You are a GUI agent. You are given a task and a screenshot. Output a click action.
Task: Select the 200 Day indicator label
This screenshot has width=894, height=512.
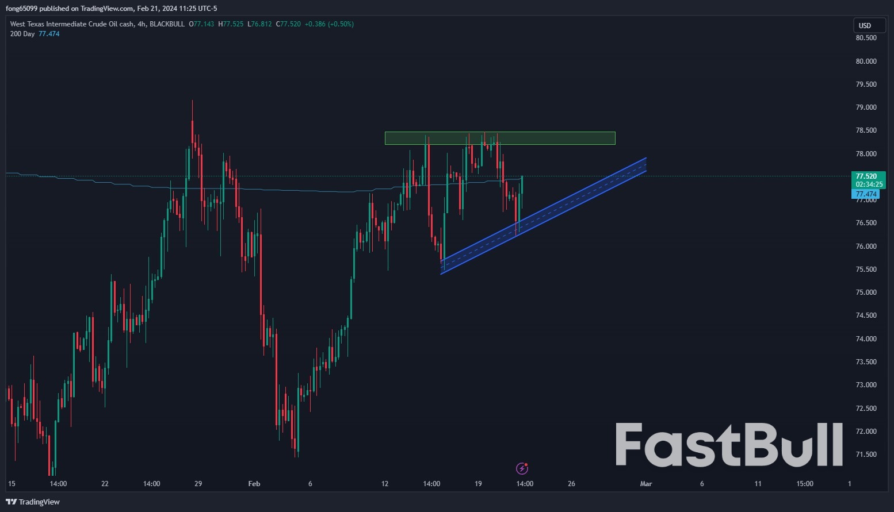click(x=22, y=34)
